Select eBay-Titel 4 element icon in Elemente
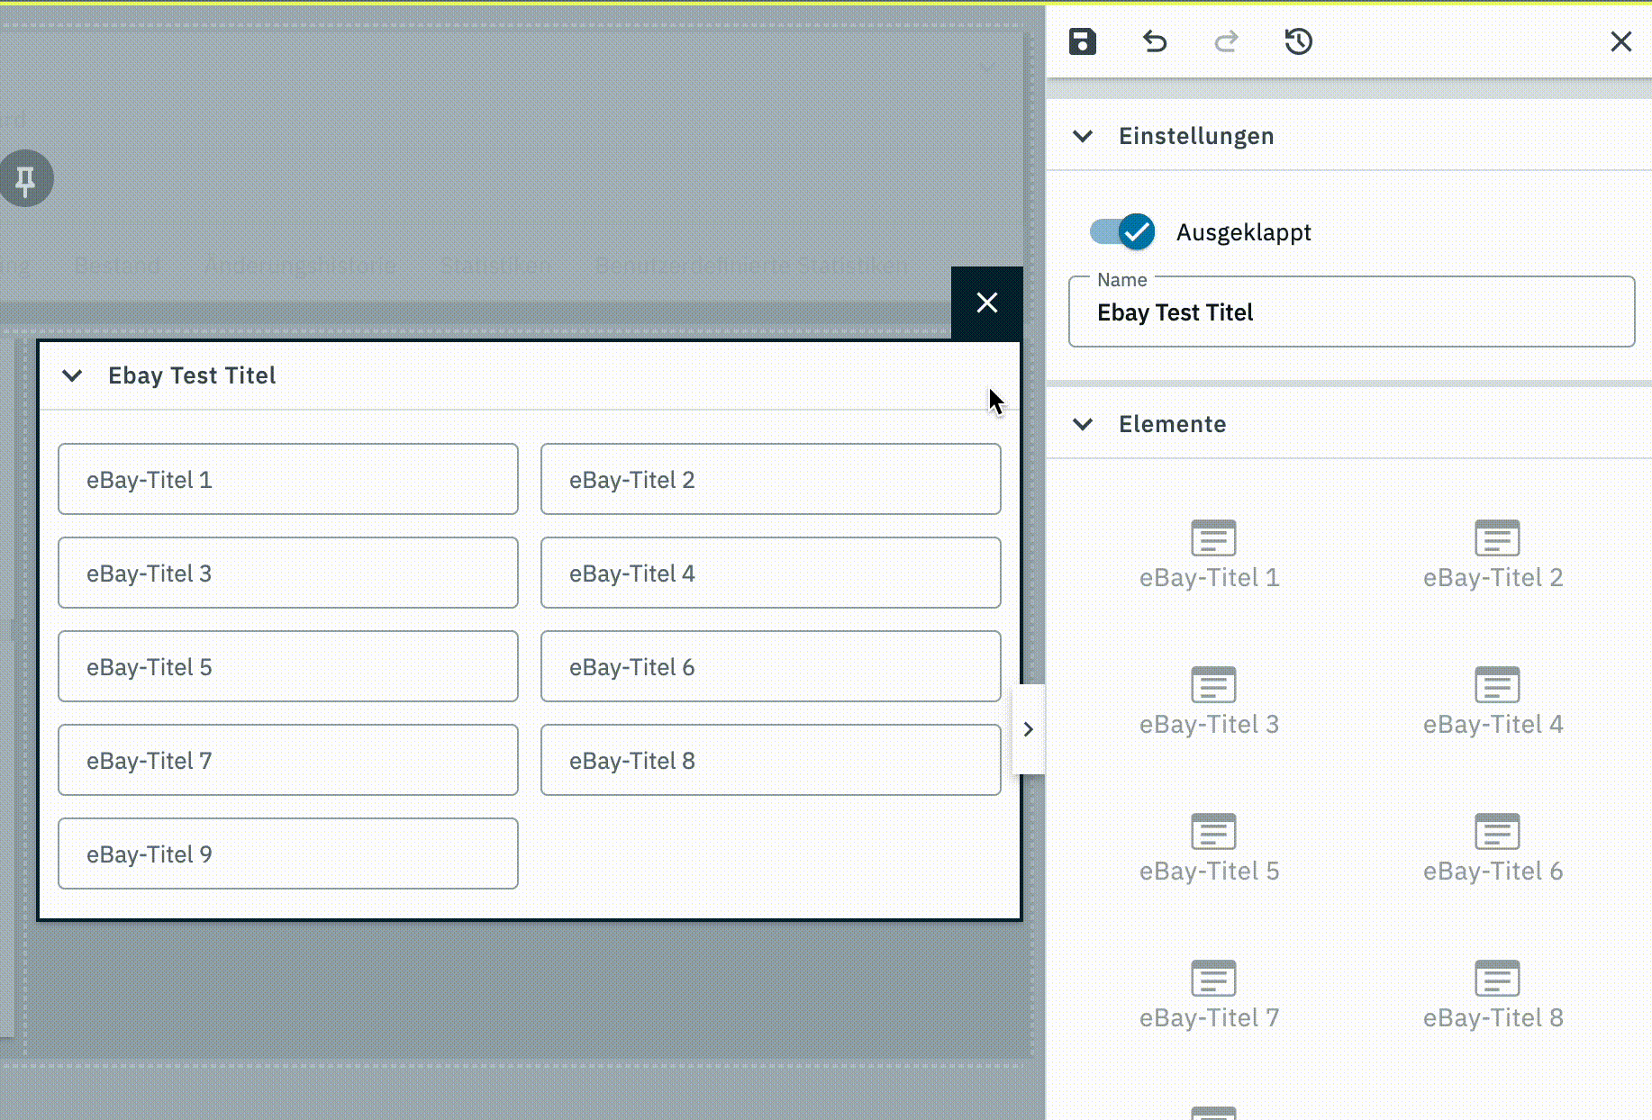1652x1120 pixels. [x=1496, y=685]
